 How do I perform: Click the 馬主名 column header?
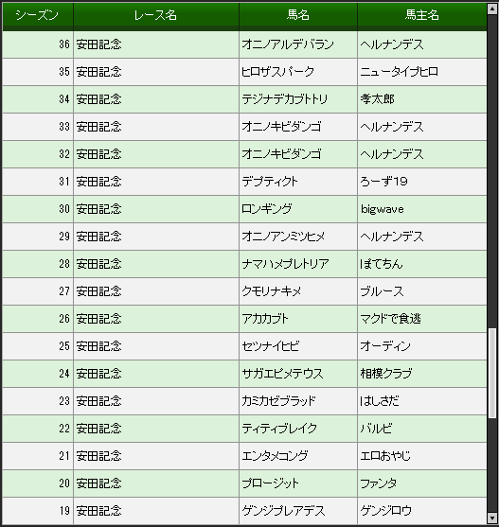tap(422, 15)
